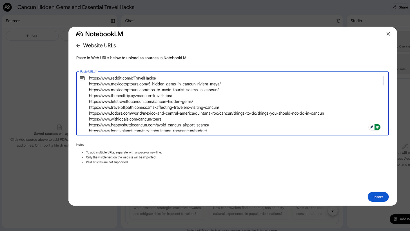Click the web page icon in the URL field
This screenshot has width=410, height=231.
pyautogui.click(x=82, y=78)
